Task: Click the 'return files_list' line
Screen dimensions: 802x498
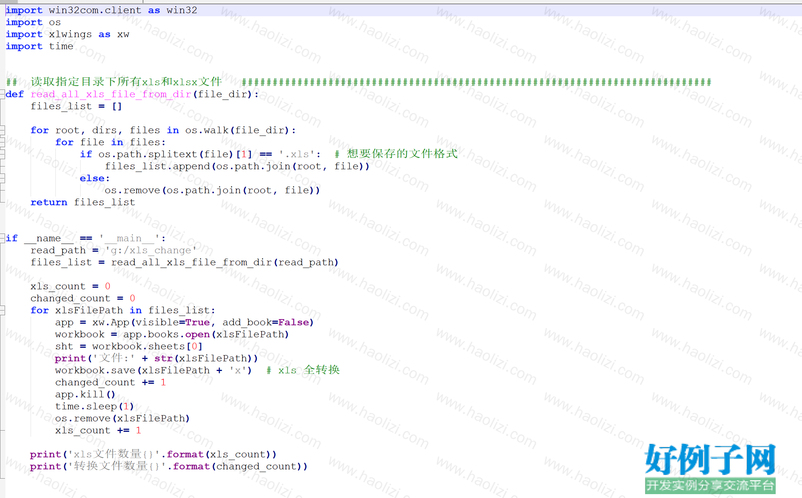Action: (x=83, y=202)
